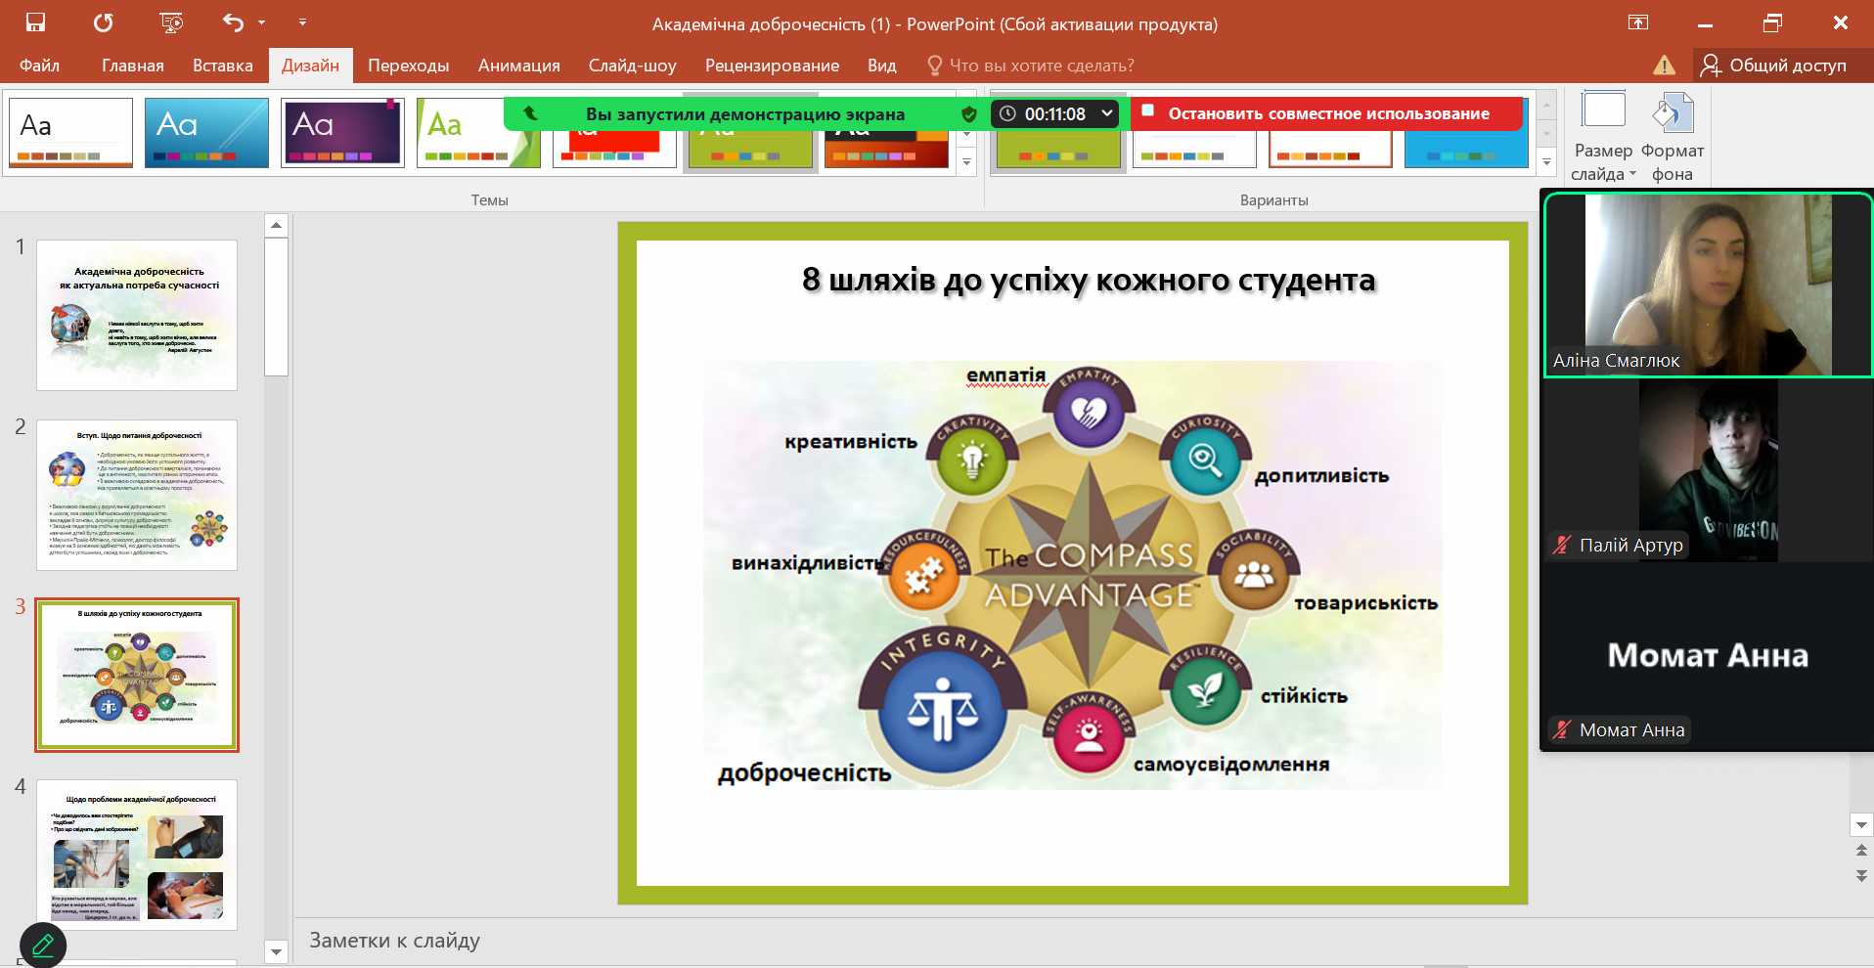Click the Общий доступ share button
This screenshot has height=968, width=1874.
[x=1773, y=66]
